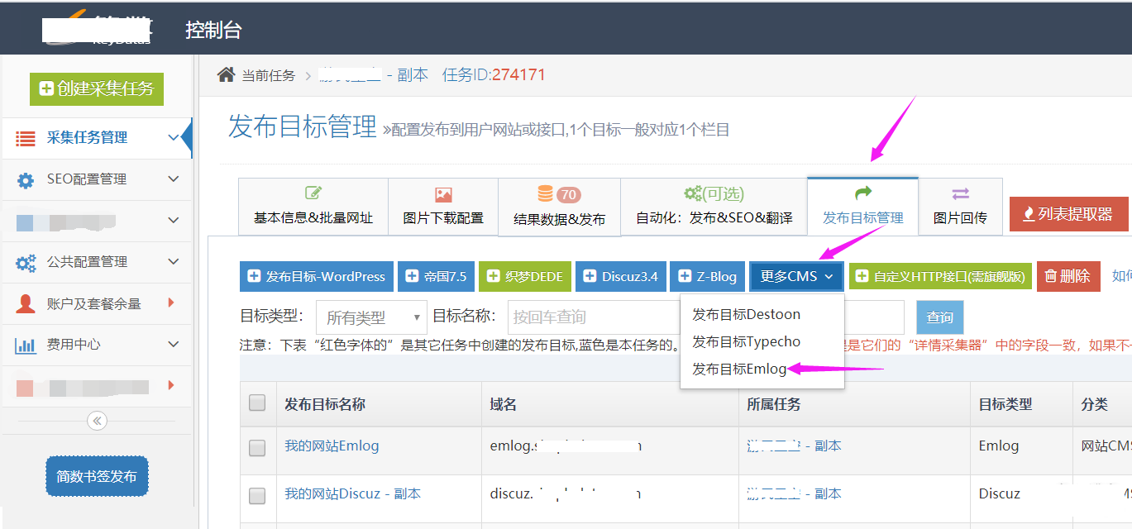Screen dimensions: 1132x529
Task: Check the box for 我的网站Discuz - 副本 row
Action: pyautogui.click(x=257, y=495)
